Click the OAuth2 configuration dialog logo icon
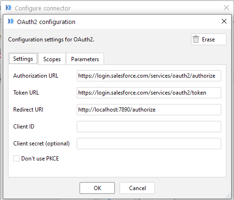 11,21
